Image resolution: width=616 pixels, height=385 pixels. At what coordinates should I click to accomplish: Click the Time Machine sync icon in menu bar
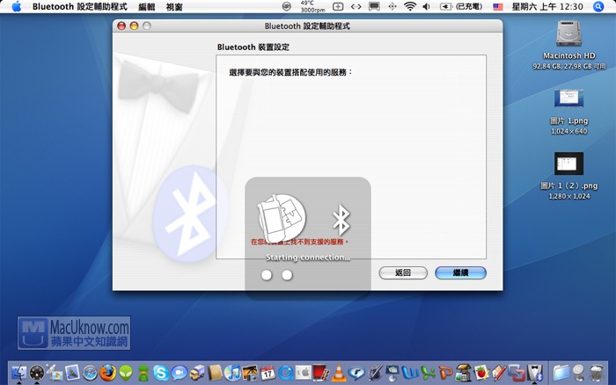point(287,6)
